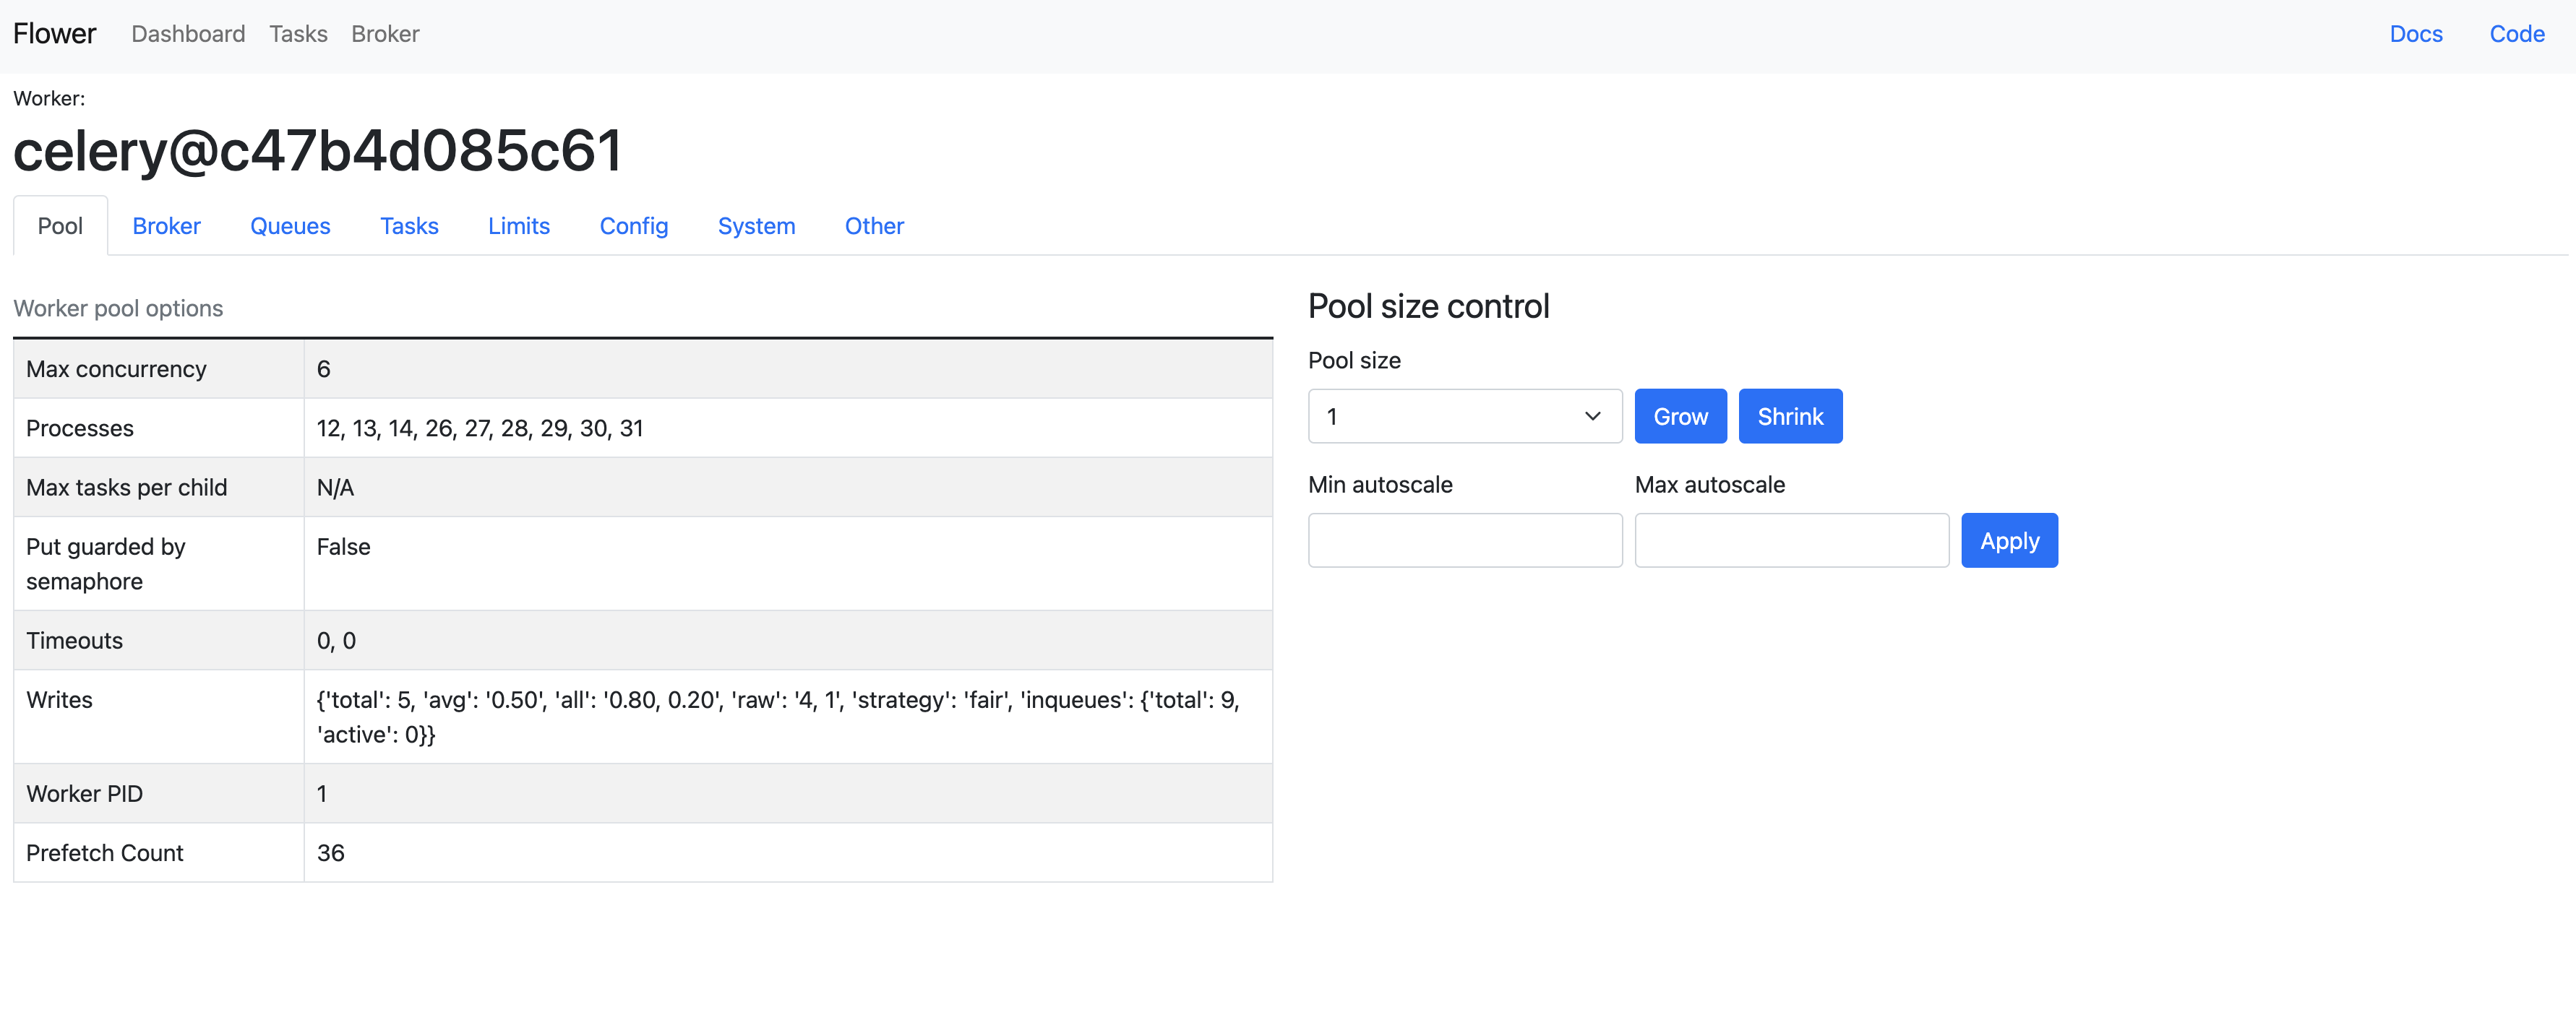Click the active Pool tab
Viewport: 2576px width, 1033px height.
tap(60, 226)
